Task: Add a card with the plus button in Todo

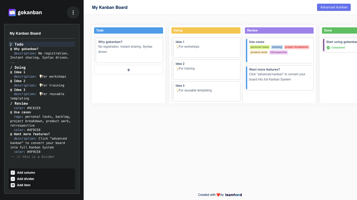Action: 129,70
